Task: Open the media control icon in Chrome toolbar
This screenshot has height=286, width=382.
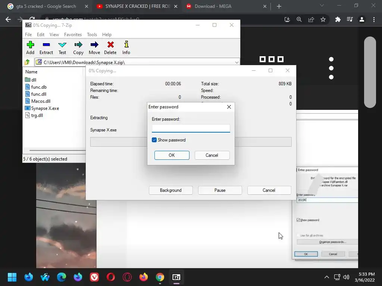Action: [350, 19]
